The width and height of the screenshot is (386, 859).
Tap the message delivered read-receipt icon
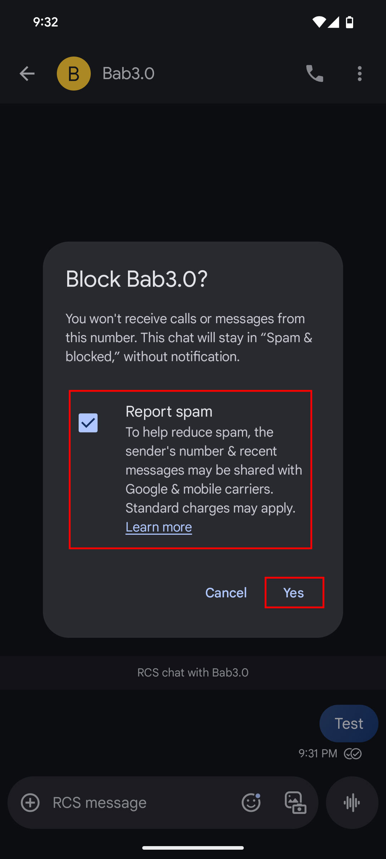tap(353, 754)
